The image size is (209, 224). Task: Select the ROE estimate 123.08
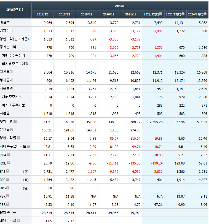point(179,163)
